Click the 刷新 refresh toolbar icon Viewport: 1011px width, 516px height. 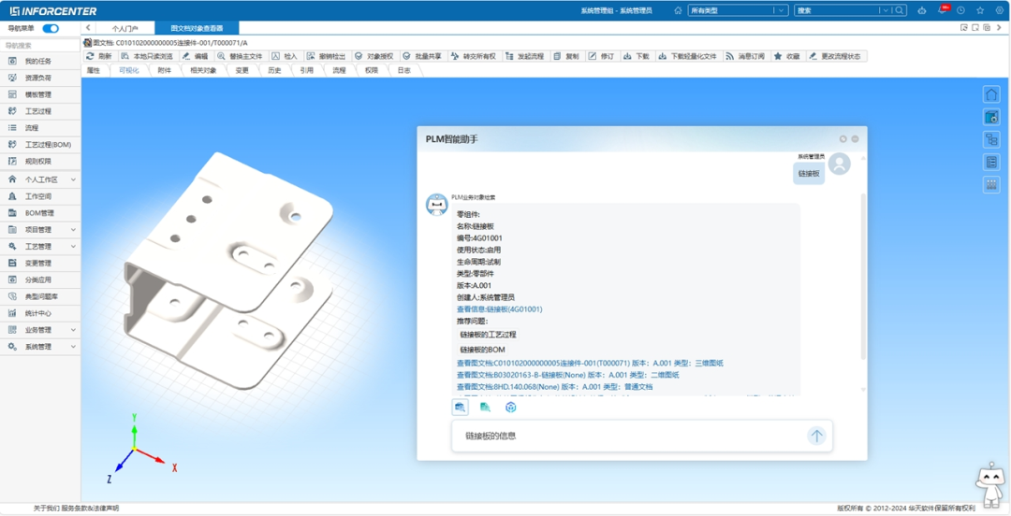(90, 57)
